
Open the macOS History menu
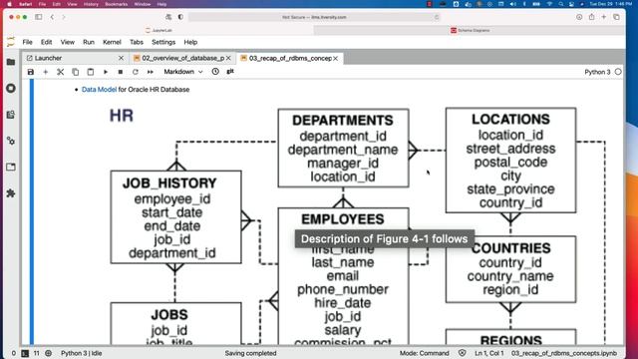click(x=91, y=4)
